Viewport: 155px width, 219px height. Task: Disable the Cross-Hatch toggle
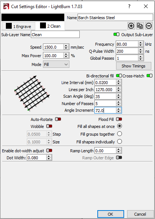[x=149, y=76]
